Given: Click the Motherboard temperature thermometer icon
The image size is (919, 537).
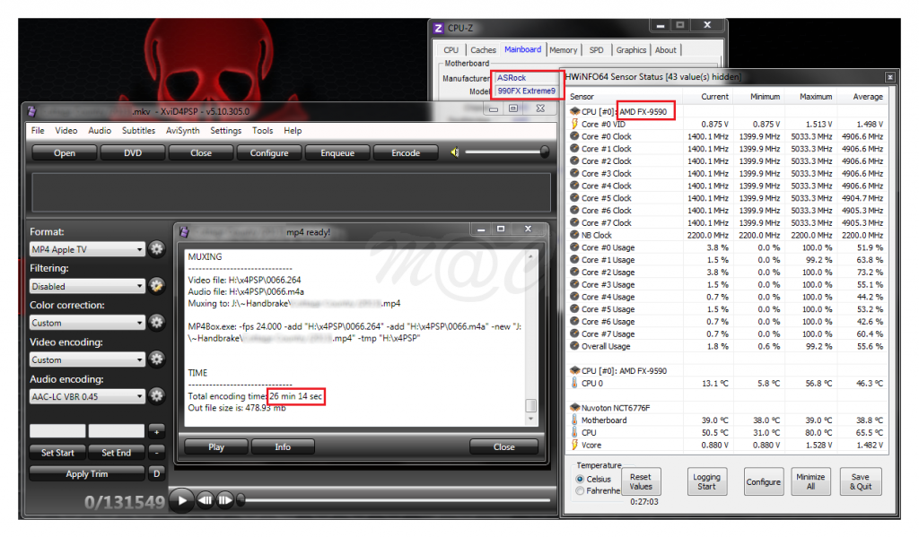Looking at the screenshot, I should (x=574, y=420).
